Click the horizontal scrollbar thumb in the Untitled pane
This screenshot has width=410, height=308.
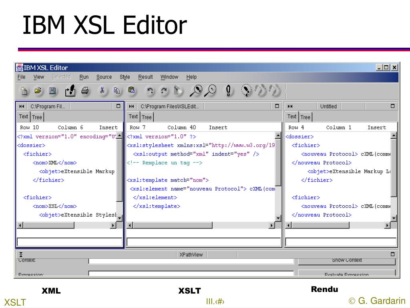click(x=320, y=225)
